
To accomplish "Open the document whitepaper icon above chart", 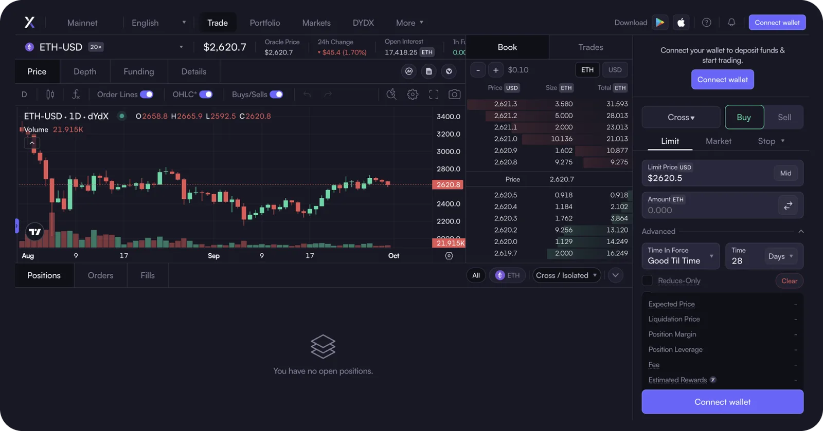I will pyautogui.click(x=429, y=71).
